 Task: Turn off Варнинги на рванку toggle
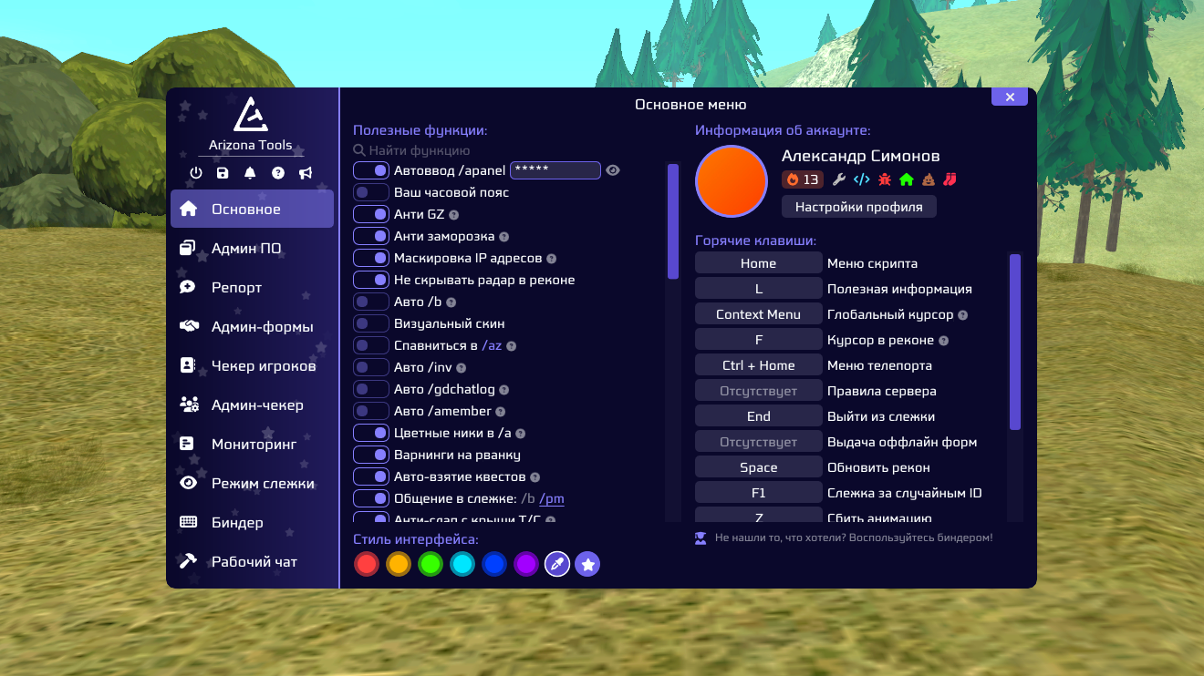[371, 455]
